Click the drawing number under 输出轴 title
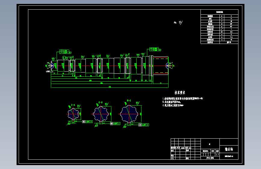 [229, 156]
